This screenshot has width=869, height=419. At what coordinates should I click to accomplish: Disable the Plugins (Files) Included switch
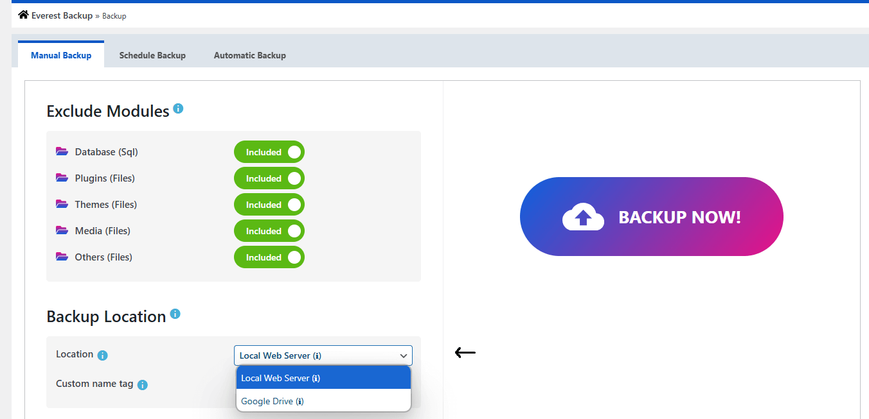pyautogui.click(x=269, y=178)
